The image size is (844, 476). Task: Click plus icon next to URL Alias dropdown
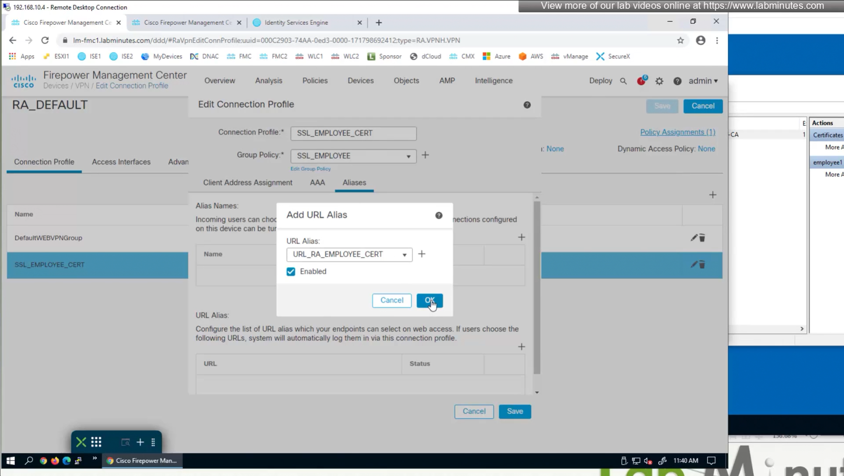pos(422,254)
